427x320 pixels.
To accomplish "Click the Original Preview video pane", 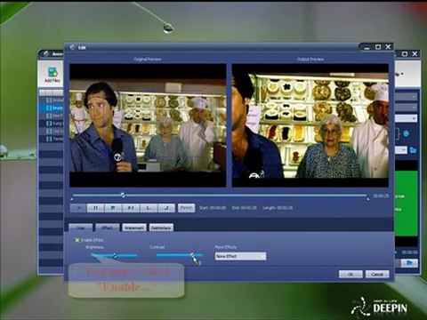I will click(x=148, y=125).
